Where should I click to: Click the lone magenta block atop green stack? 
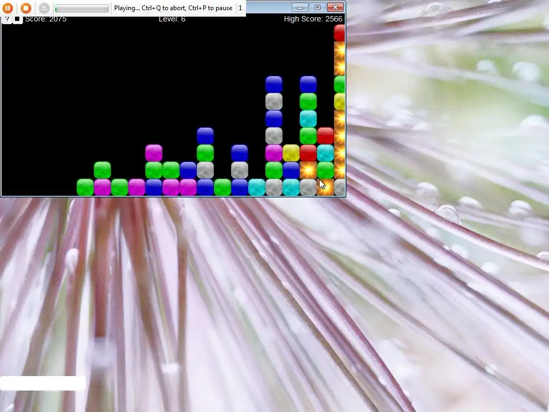[x=154, y=153]
